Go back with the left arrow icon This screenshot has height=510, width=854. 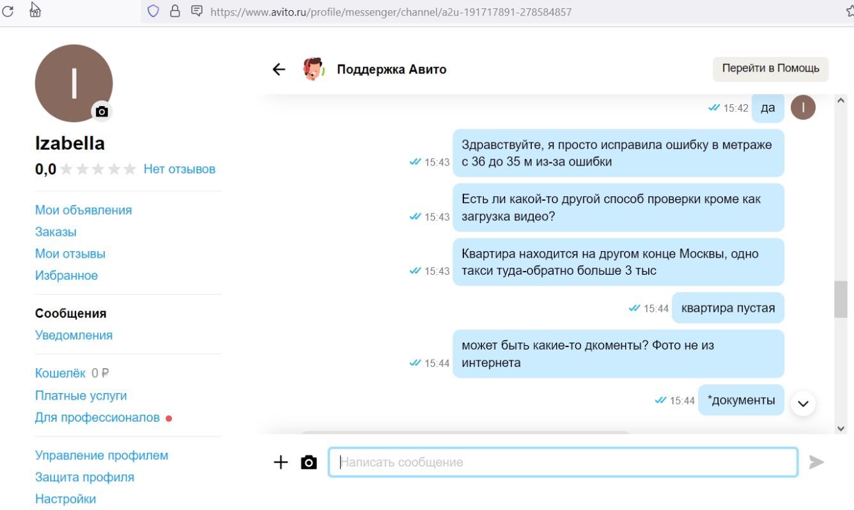[x=279, y=69]
